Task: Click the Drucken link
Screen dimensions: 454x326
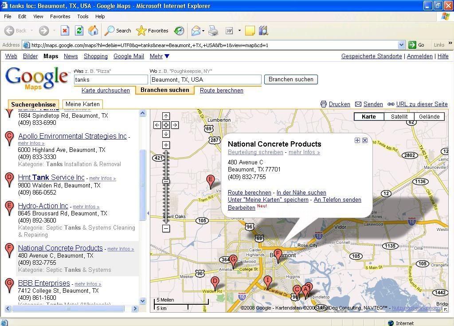Action: (339, 104)
